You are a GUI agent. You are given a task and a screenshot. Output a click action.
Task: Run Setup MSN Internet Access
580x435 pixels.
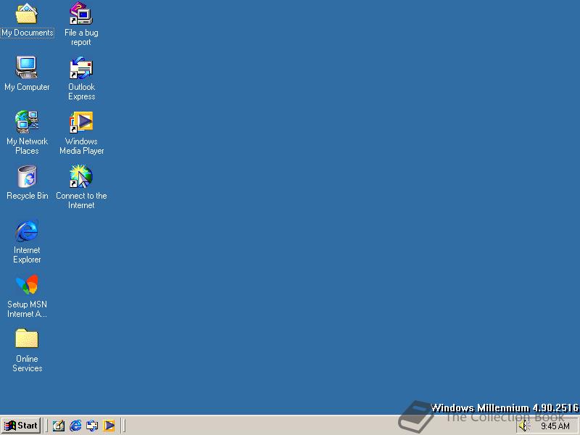27,284
